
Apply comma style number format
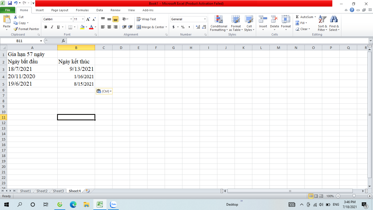(x=189, y=27)
